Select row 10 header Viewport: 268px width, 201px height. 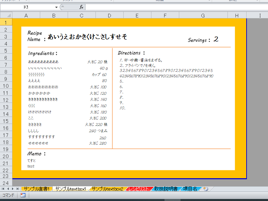tap(6, 86)
